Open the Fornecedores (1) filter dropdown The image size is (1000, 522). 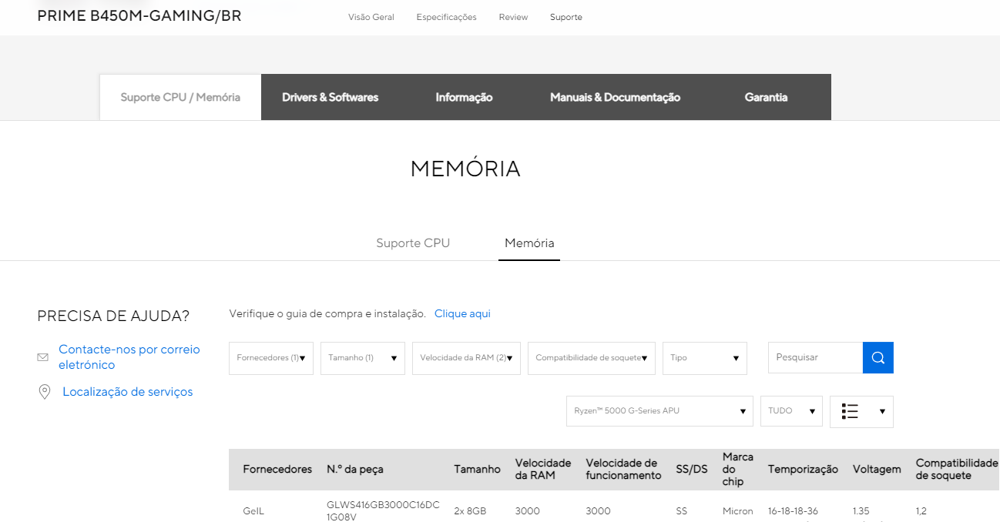(x=271, y=358)
